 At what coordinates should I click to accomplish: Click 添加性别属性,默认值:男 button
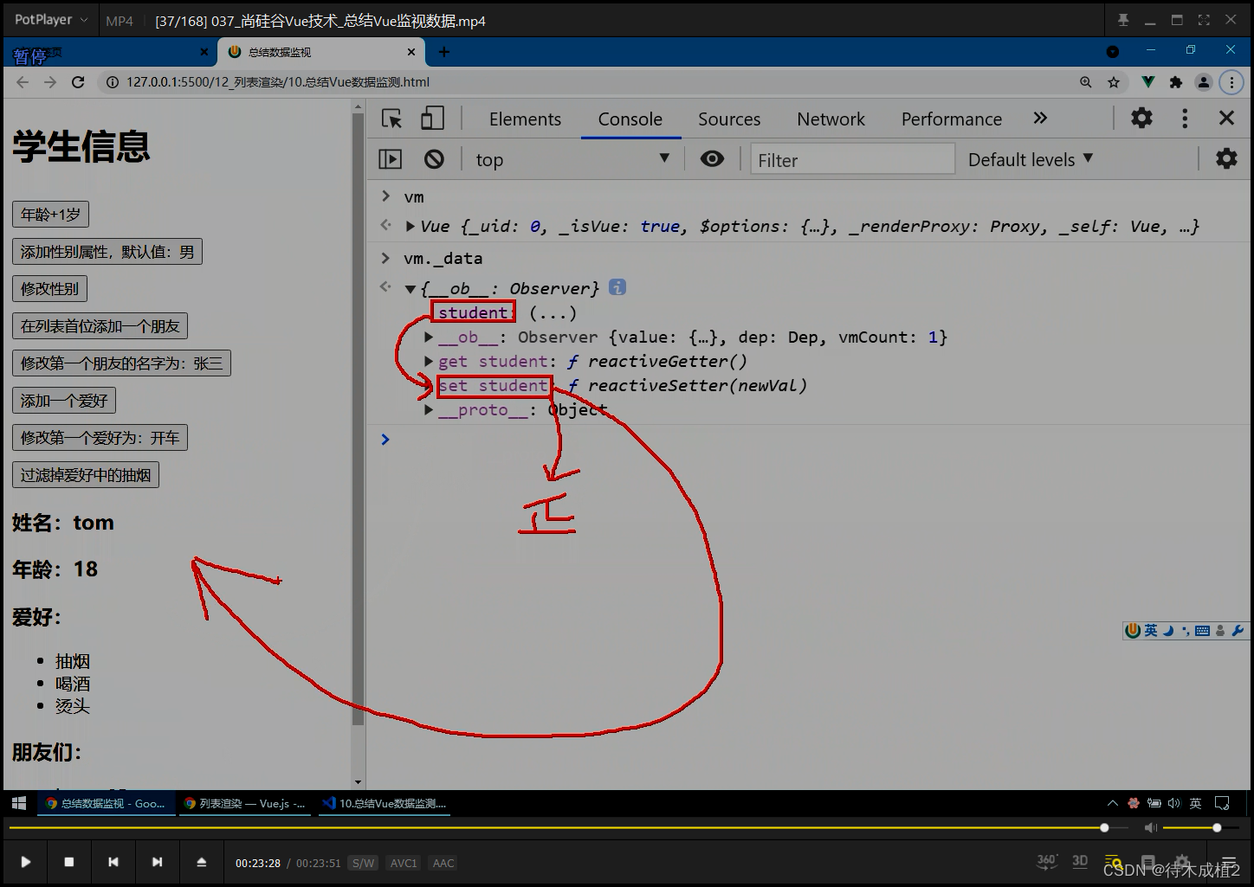pos(107,252)
